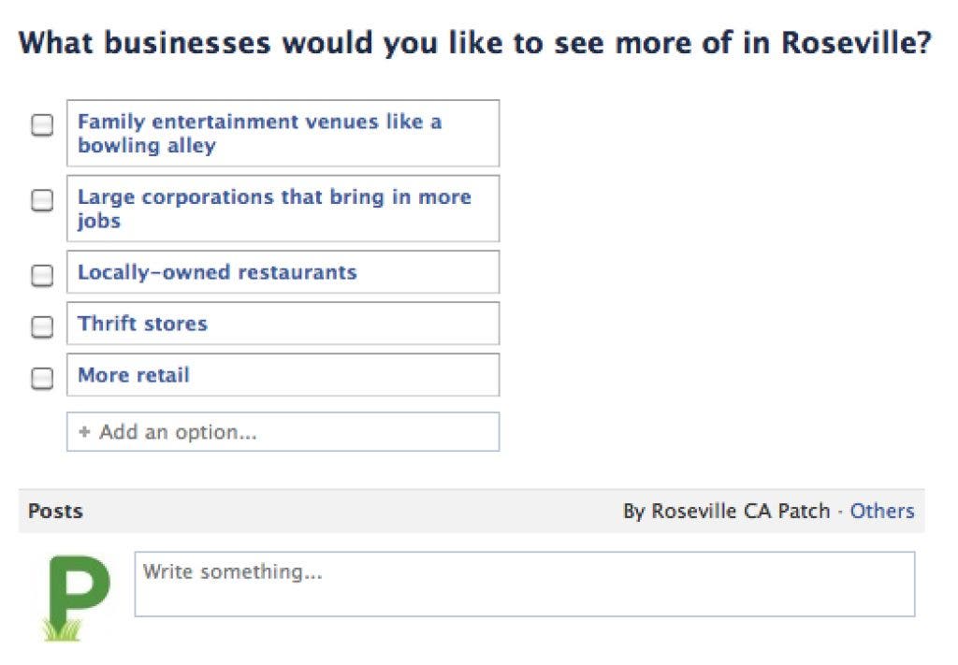Image resolution: width=958 pixels, height=665 pixels.
Task: Tick the Large corporations checkbox
Action: pyautogui.click(x=42, y=199)
